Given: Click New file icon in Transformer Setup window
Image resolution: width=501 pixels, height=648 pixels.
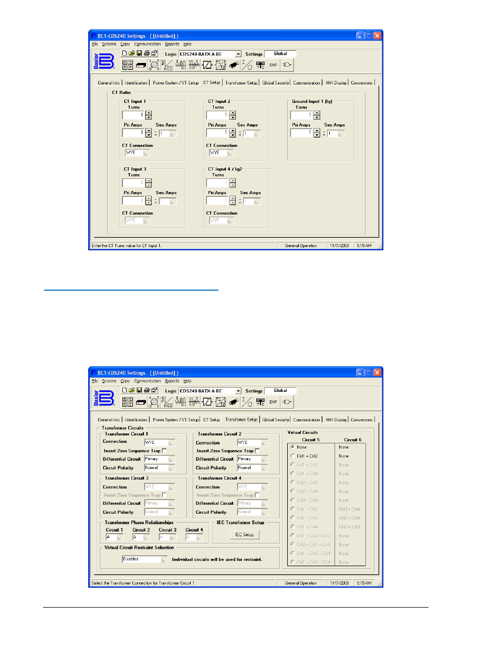Looking at the screenshot, I should (124, 390).
